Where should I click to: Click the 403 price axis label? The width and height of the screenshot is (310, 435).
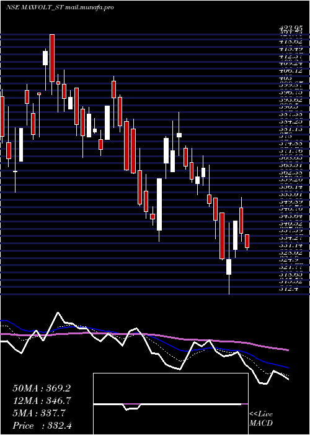[285, 79]
